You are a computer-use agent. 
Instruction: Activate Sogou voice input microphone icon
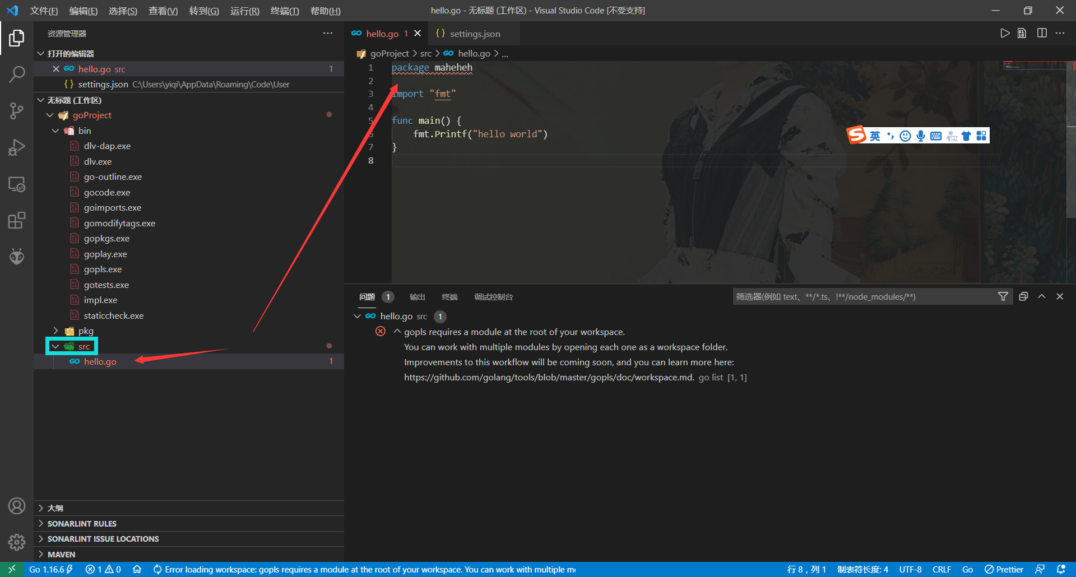coord(920,135)
